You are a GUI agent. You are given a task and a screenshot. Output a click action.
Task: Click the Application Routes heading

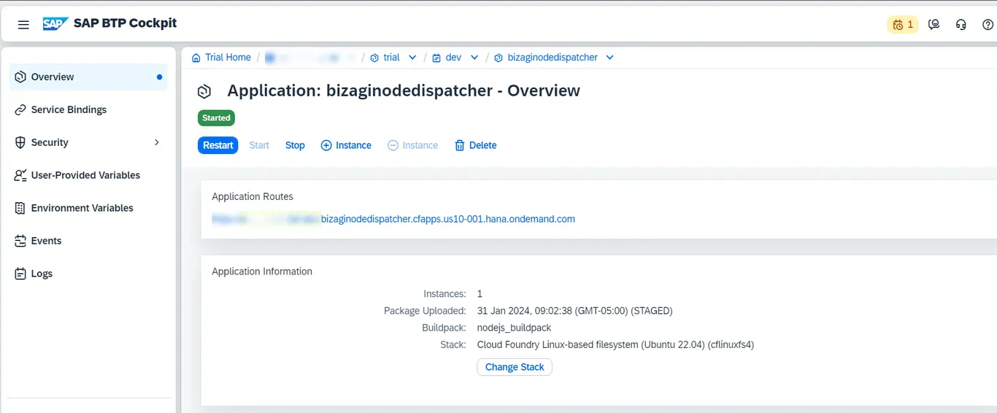pos(253,196)
